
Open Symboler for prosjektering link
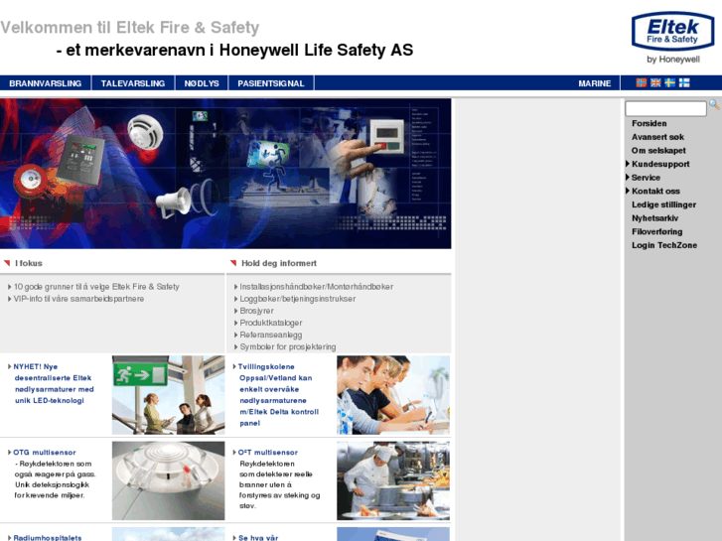click(287, 346)
